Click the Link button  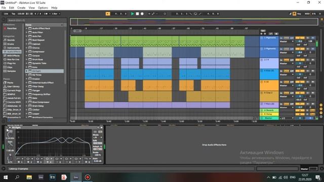pyautogui.click(x=6, y=14)
